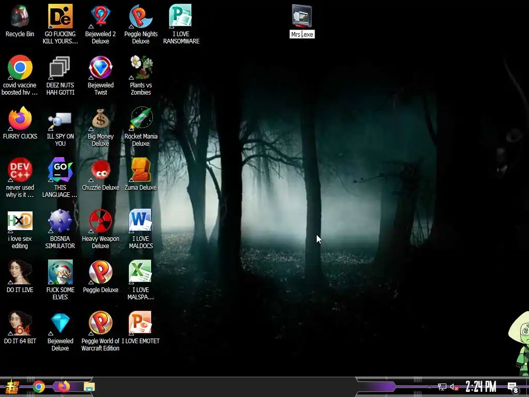Open Chrome from the taskbar
This screenshot has height=397, width=529.
point(39,387)
